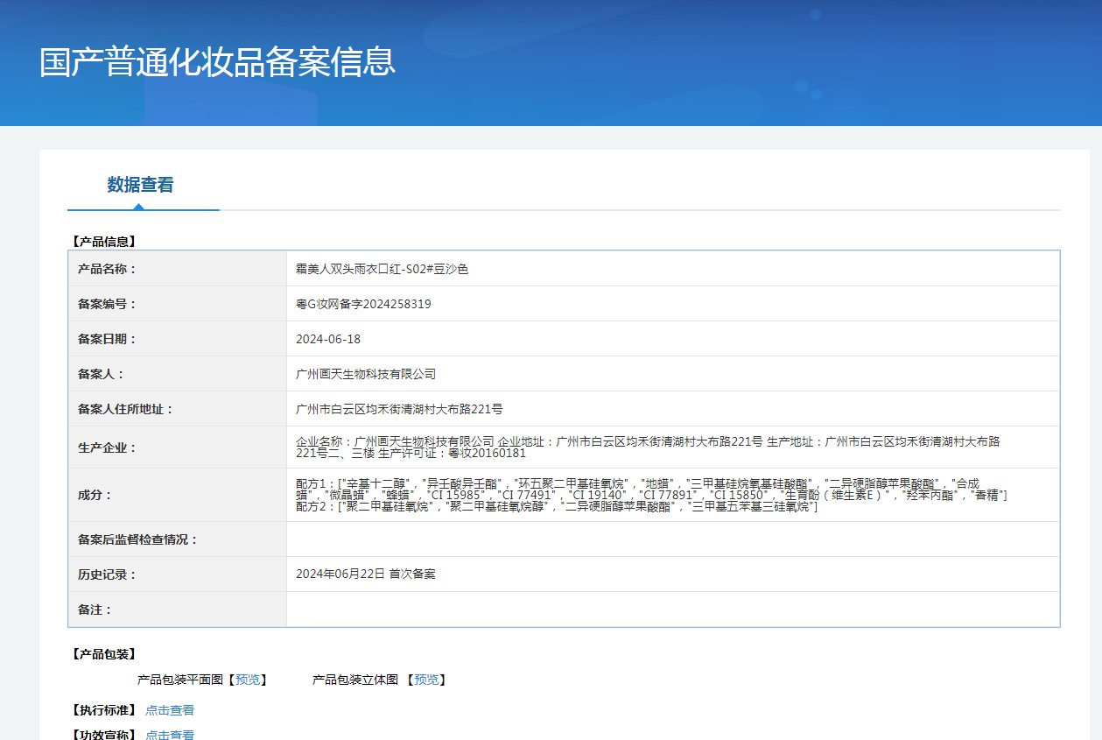Select the product name 霜美人双头雨衣口红 value
This screenshot has width=1102, height=740.
click(383, 269)
